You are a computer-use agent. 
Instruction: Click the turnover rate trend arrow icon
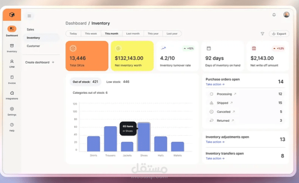pos(164,48)
